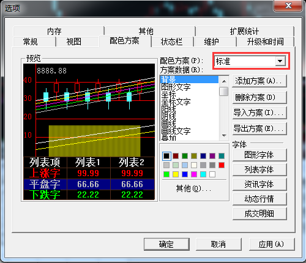Open the 资讯字体 font settings
This screenshot has width=306, height=263.
pyautogui.click(x=259, y=184)
